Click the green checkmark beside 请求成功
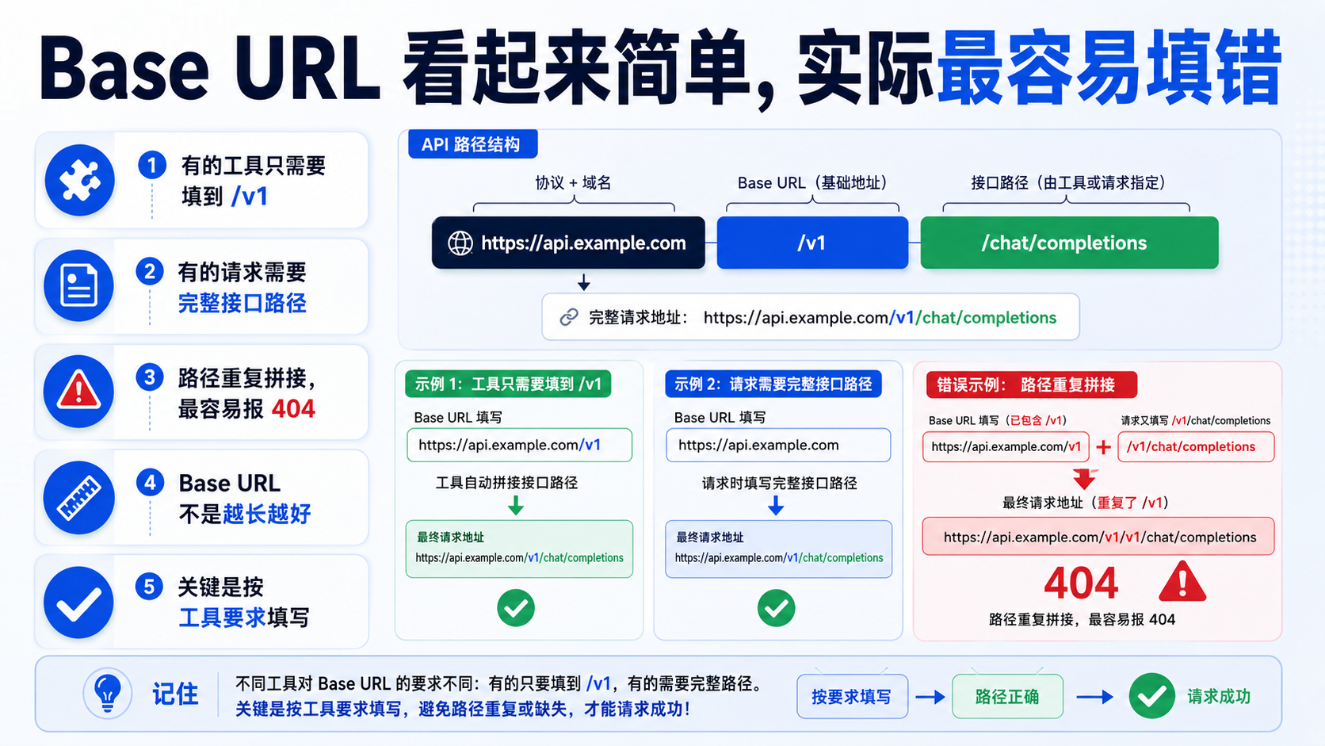The width and height of the screenshot is (1325, 746). click(1151, 696)
